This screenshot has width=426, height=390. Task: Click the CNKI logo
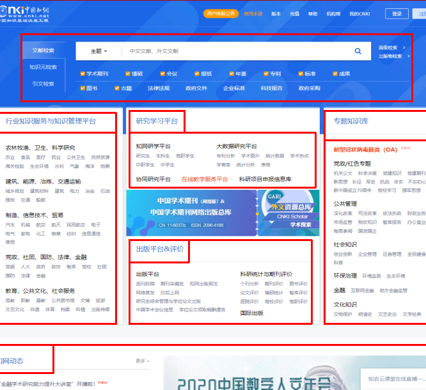pos(24,14)
